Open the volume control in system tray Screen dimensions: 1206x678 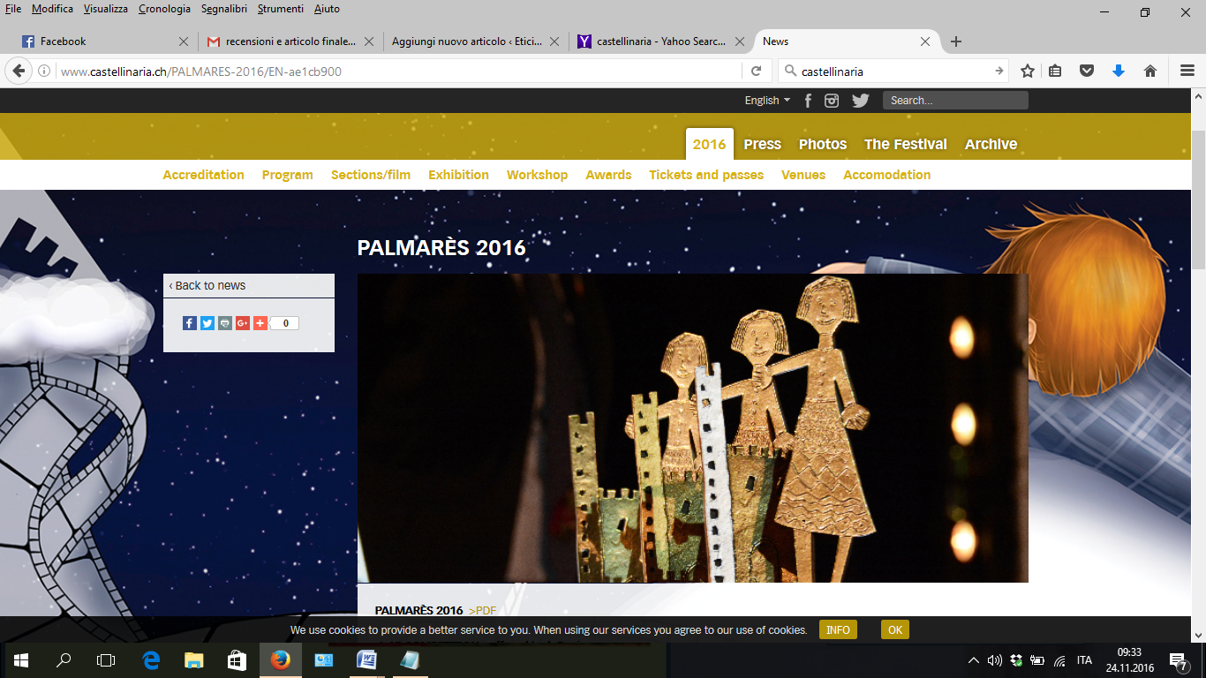click(995, 660)
